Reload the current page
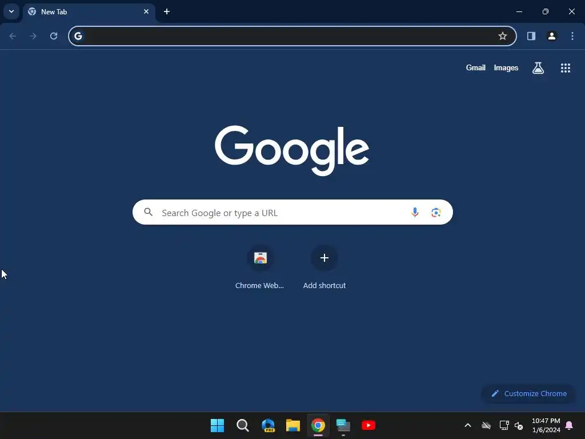The image size is (585, 439). 54,36
